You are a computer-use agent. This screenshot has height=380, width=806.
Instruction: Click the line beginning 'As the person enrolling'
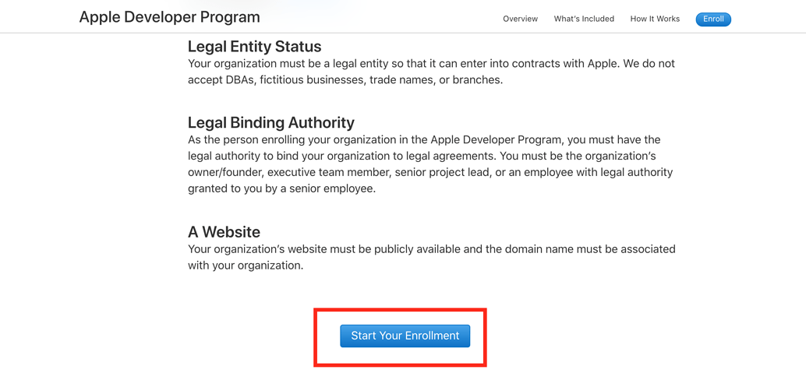point(424,139)
